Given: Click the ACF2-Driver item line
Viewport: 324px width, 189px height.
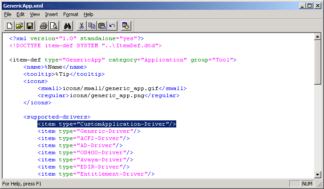Looking at the screenshot, I should pos(84,138).
